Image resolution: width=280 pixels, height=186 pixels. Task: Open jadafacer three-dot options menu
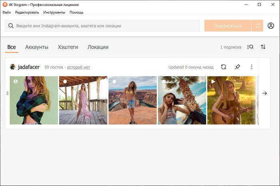point(252,67)
